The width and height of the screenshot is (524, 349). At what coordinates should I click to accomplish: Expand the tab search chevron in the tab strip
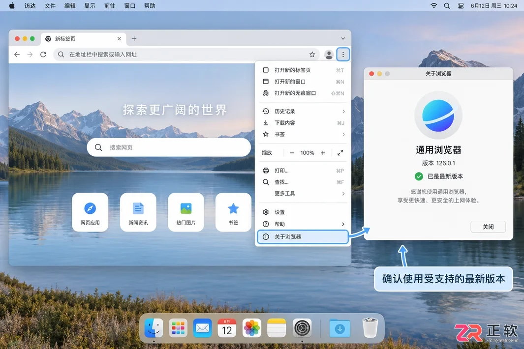click(343, 39)
